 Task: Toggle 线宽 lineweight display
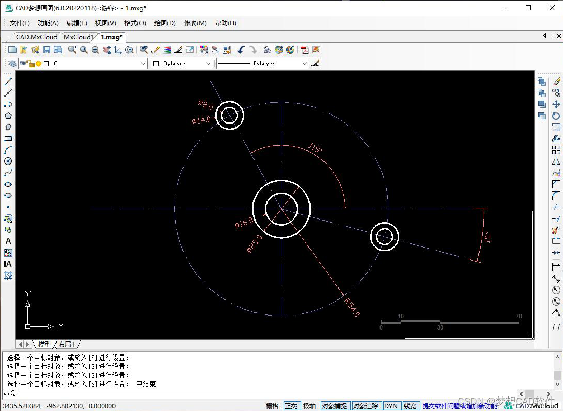(411, 406)
